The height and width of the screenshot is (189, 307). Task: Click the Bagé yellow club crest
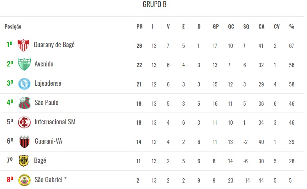(x=24, y=161)
